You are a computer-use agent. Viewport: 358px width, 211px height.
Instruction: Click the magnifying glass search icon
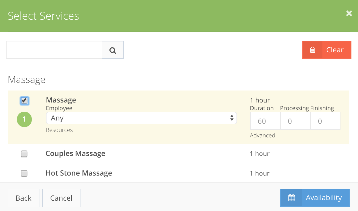pos(112,50)
